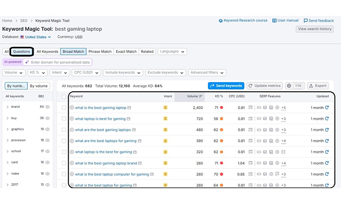Click the add icon beside 'what laptop is best for gaming'
The height and width of the screenshot is (204, 341).
click(x=72, y=119)
